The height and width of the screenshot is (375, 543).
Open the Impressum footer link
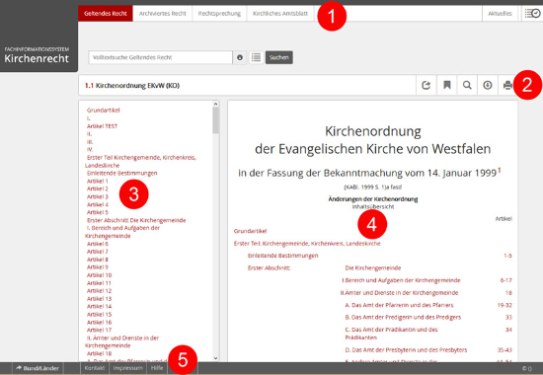(127, 368)
